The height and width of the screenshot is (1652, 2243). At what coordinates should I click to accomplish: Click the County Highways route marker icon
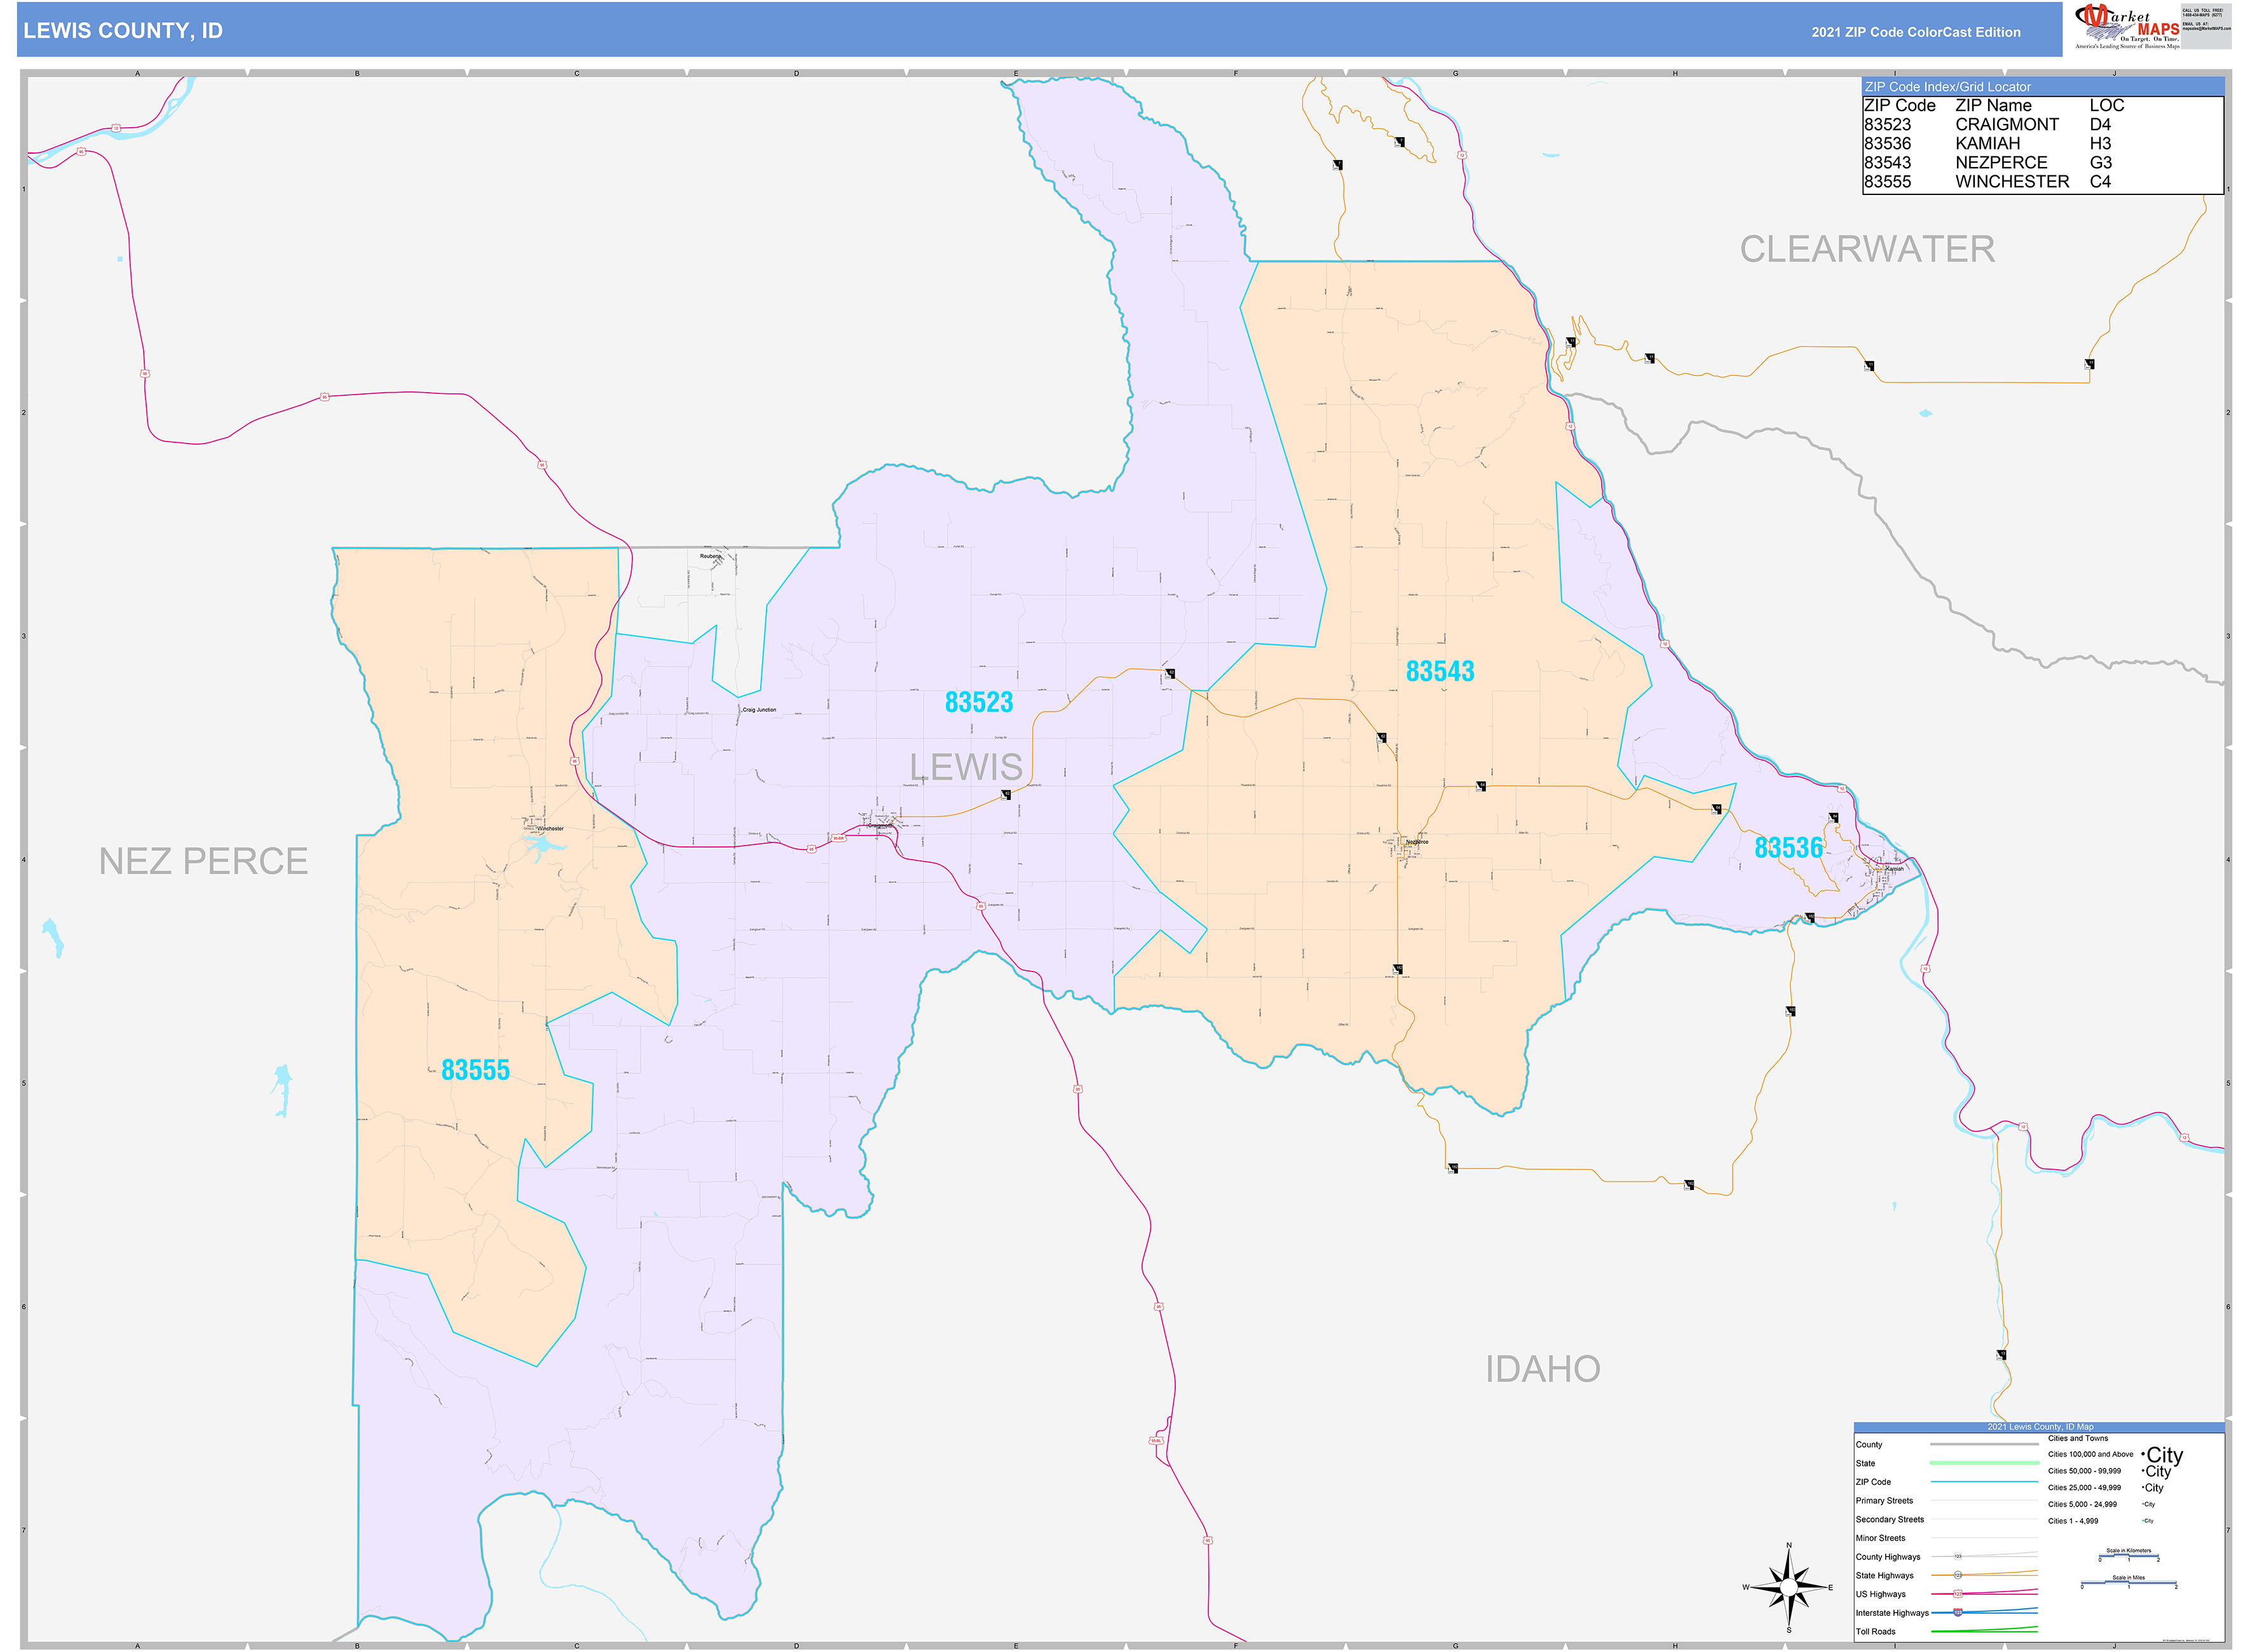pos(1958,1556)
